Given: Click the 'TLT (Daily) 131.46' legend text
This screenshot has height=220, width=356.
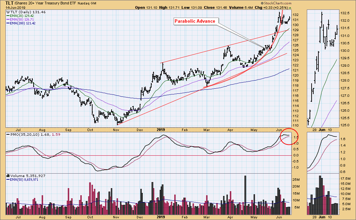Looking at the screenshot, I should tap(28, 12).
